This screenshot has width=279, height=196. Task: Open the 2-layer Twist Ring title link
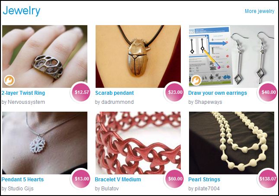coord(23,93)
